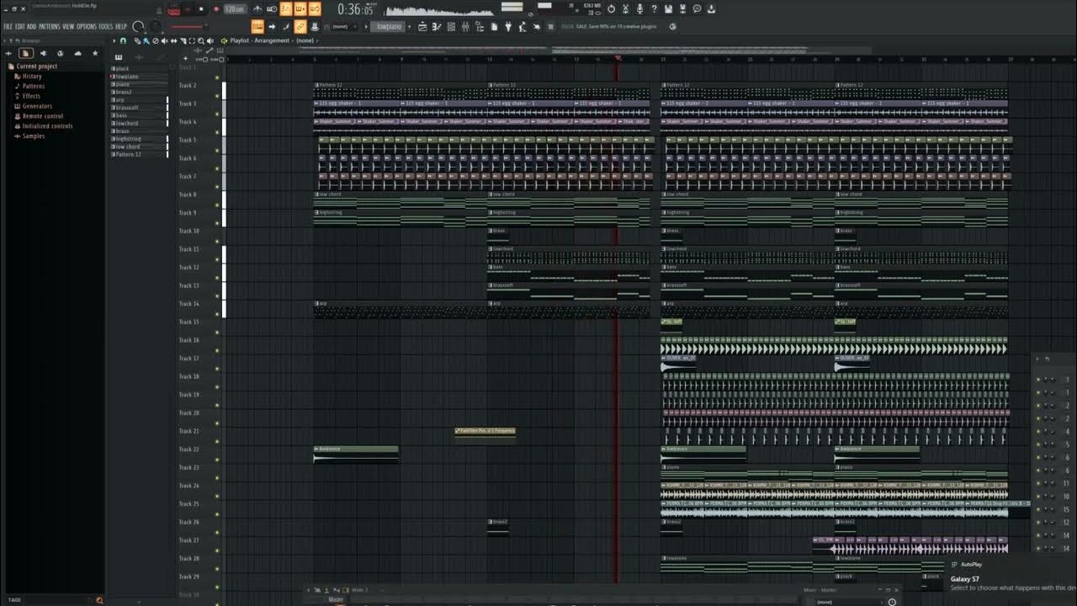Open the FILE menu
1077x606 pixels.
pyautogui.click(x=8, y=26)
